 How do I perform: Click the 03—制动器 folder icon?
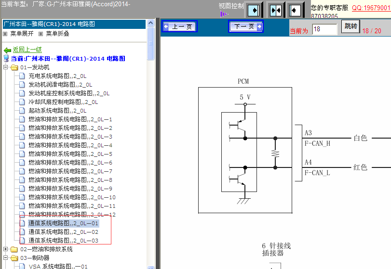click(14, 258)
